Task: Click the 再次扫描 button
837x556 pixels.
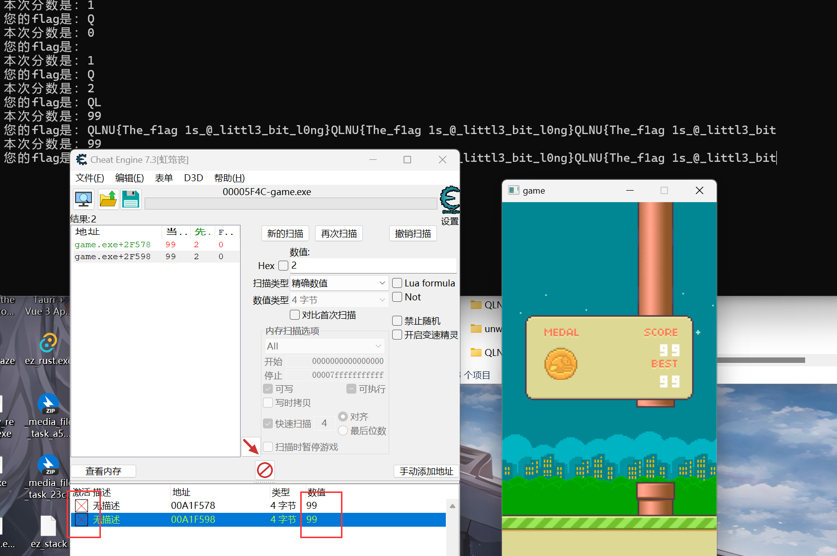Action: click(x=339, y=233)
